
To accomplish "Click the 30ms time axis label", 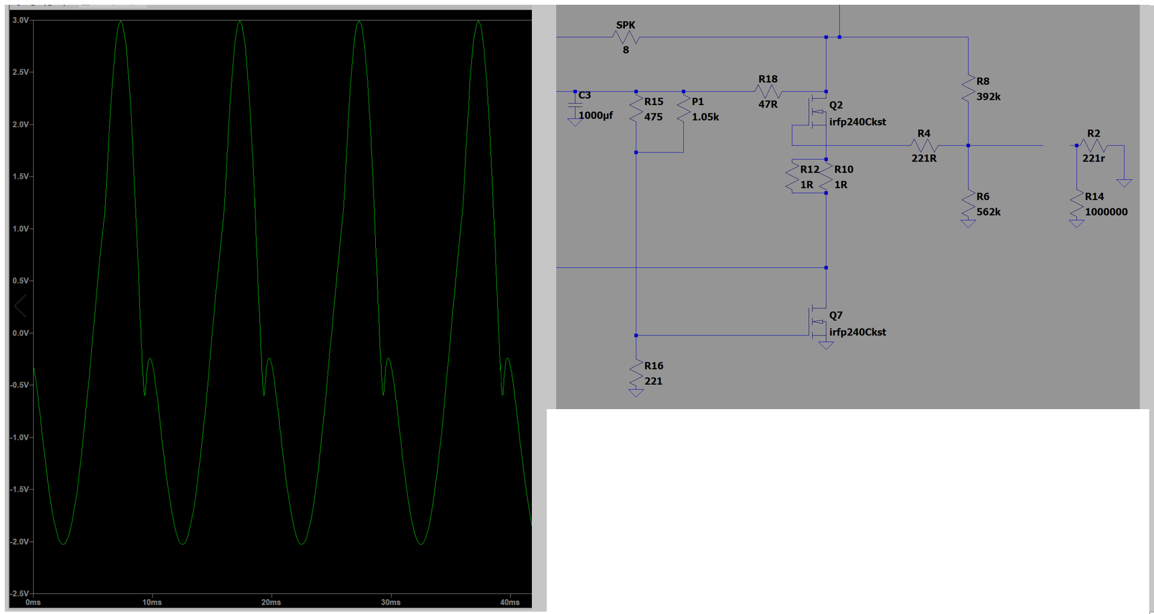I will (391, 603).
